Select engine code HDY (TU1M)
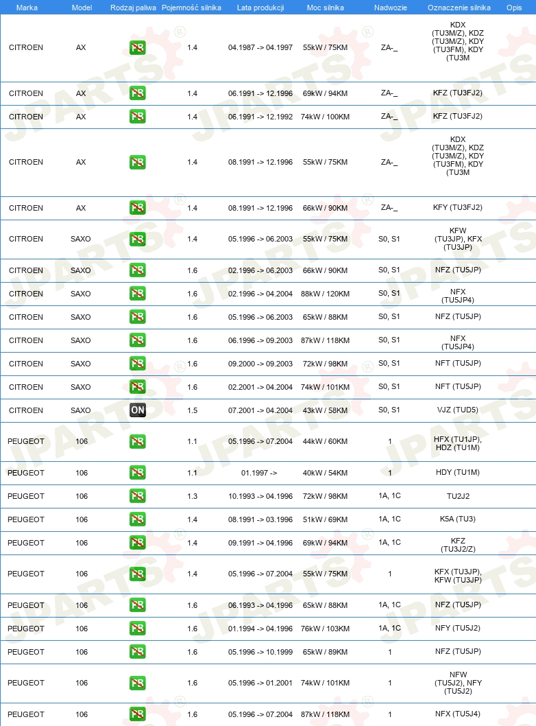The width and height of the screenshot is (536, 726). [458, 472]
